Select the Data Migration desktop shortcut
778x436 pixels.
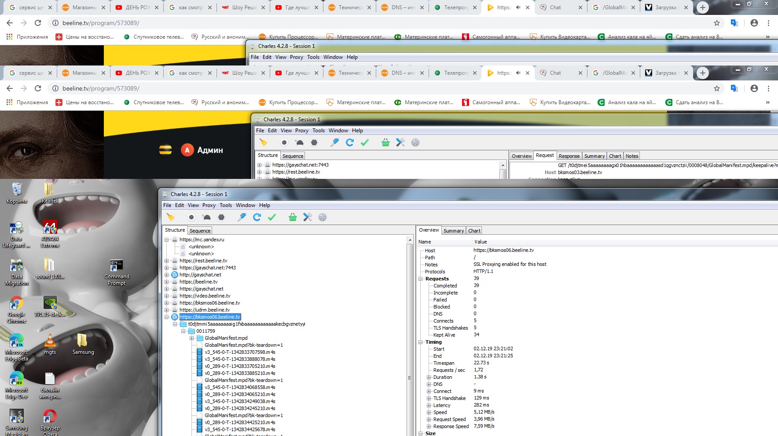tap(16, 272)
